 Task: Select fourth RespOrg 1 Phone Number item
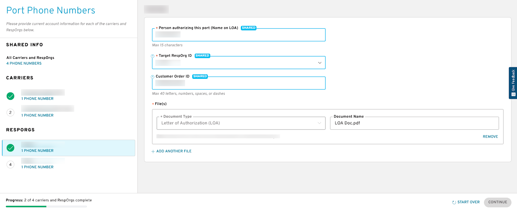(x=37, y=167)
